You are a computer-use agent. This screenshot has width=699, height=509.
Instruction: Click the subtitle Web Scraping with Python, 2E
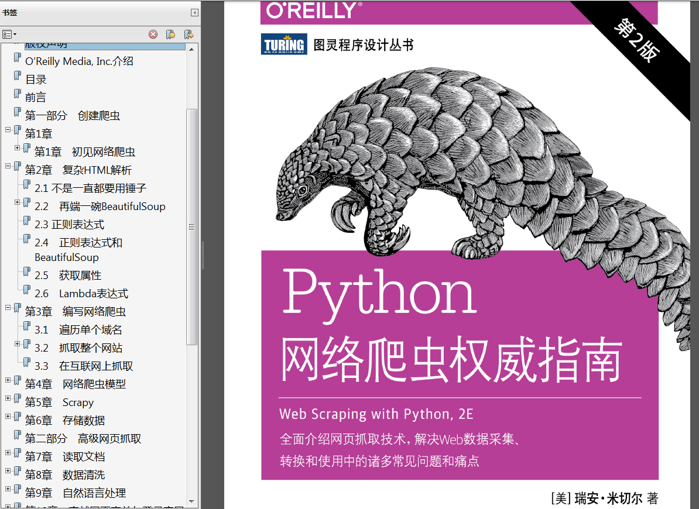click(376, 414)
